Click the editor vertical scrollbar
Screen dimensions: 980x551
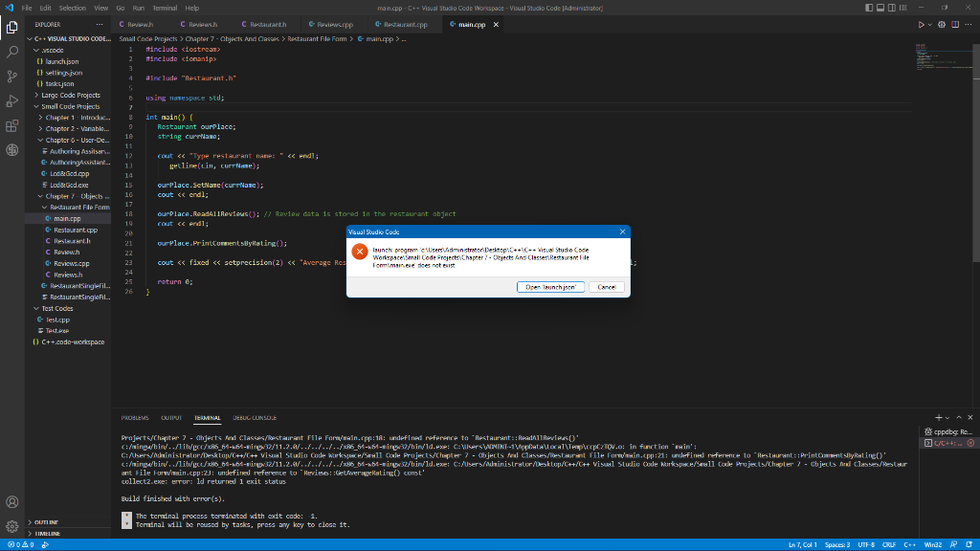(976, 152)
